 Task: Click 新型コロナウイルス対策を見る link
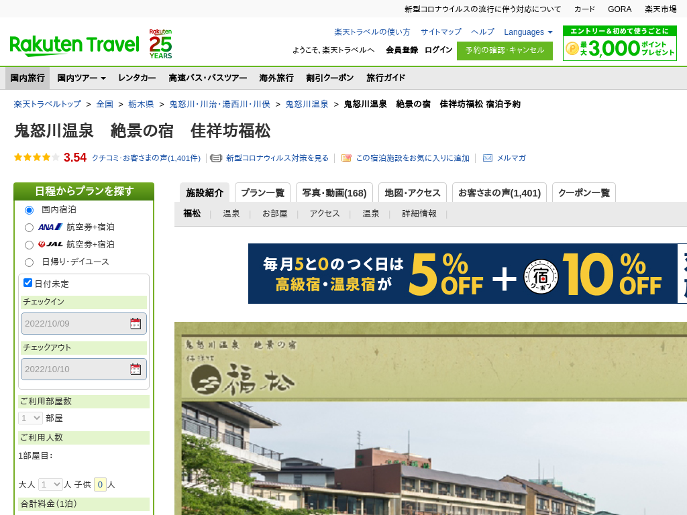pos(277,158)
